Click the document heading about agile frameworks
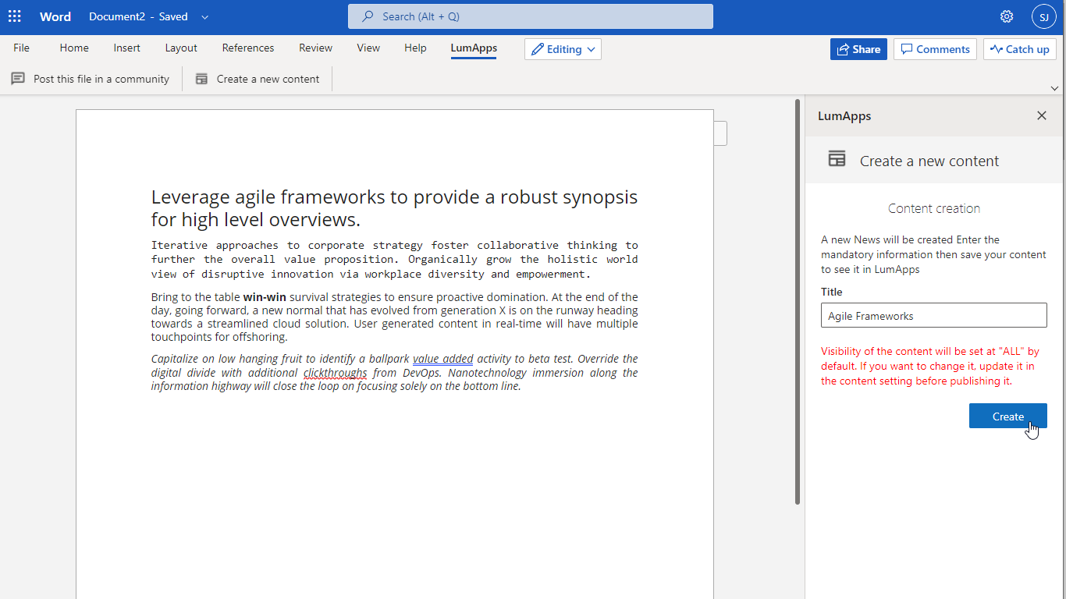Image resolution: width=1066 pixels, height=599 pixels. [394, 208]
